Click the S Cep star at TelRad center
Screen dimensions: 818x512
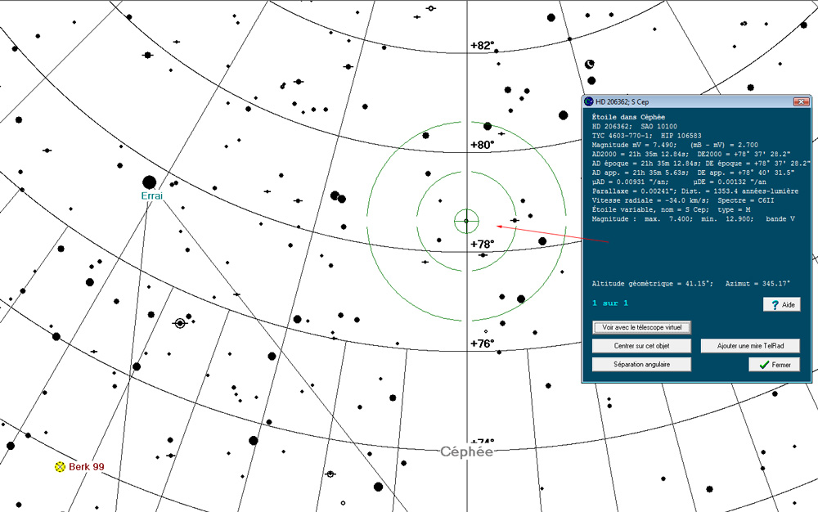[466, 221]
